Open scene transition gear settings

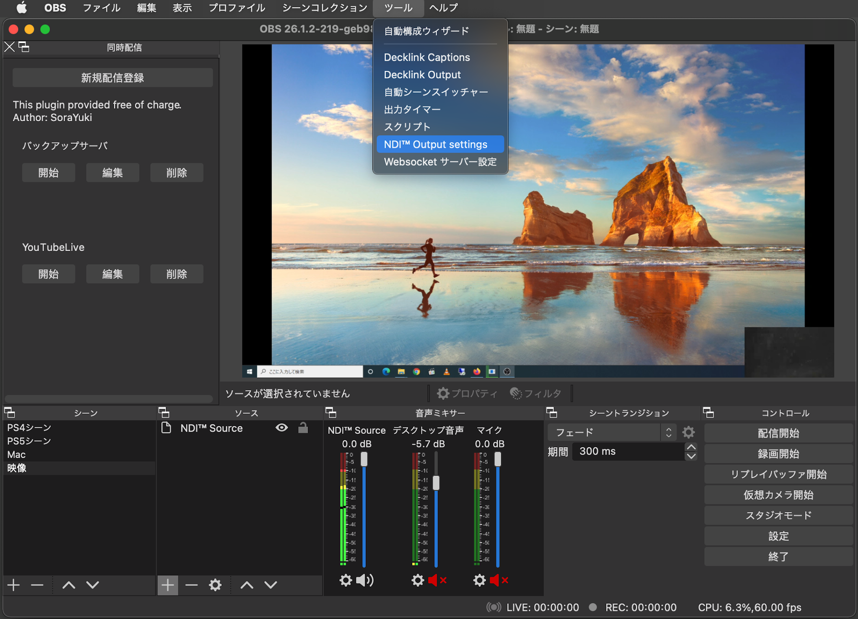point(688,432)
